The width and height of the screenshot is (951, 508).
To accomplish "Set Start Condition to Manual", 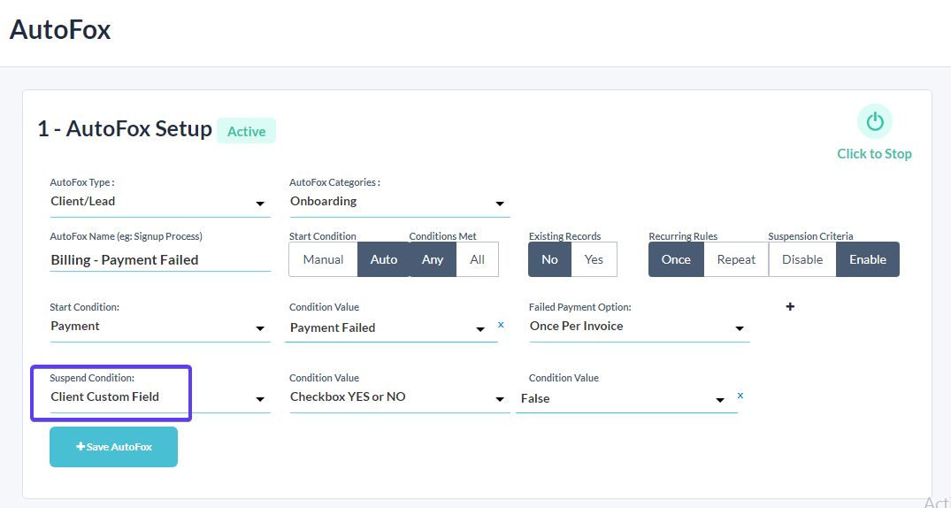I will pyautogui.click(x=323, y=259).
